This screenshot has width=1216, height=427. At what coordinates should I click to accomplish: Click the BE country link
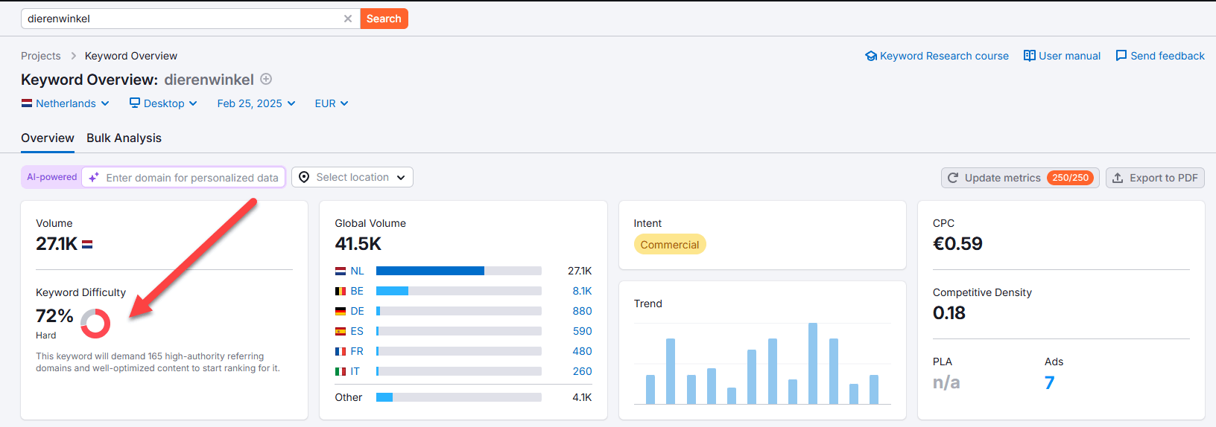tap(357, 291)
